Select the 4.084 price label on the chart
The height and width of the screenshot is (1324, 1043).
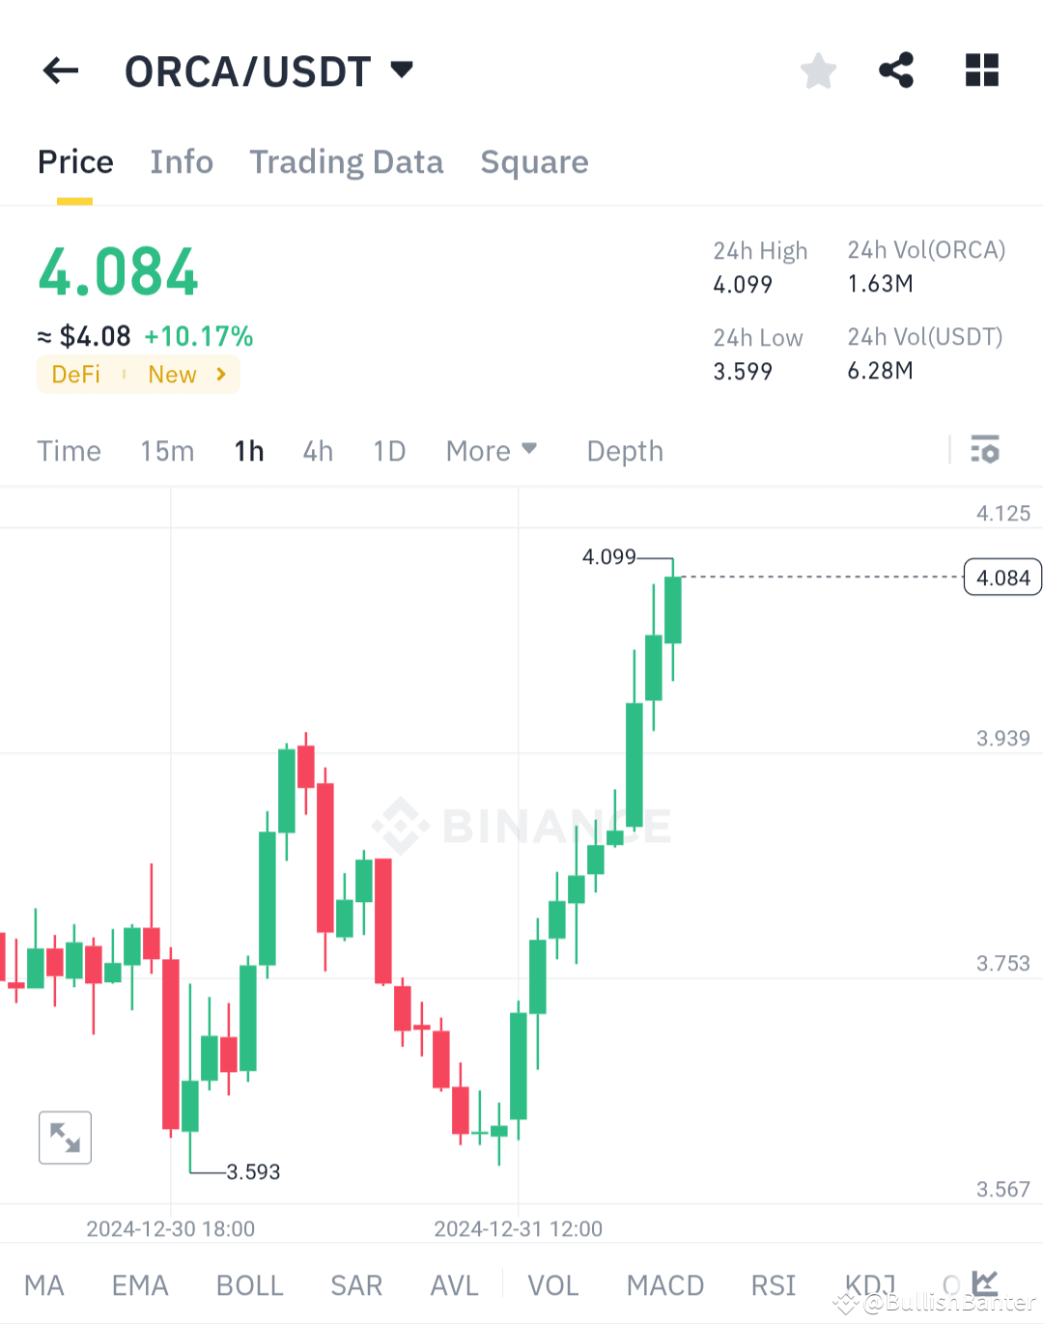(x=1002, y=577)
